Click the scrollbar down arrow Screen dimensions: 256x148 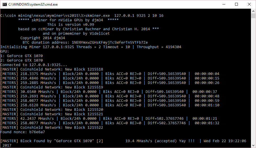pos(253,145)
